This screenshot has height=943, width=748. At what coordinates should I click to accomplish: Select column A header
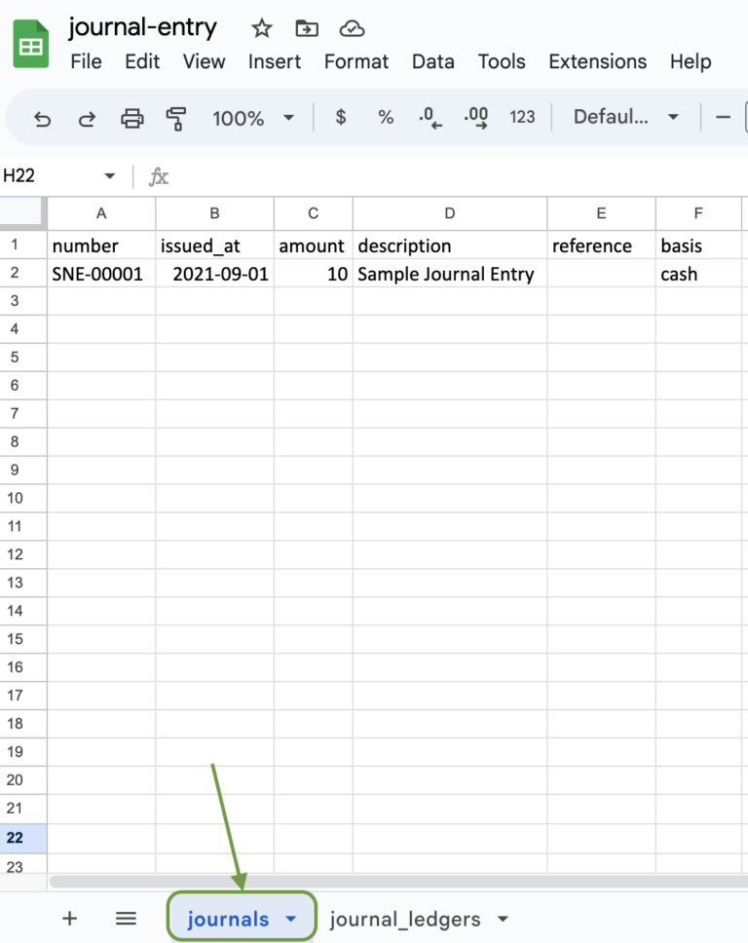pos(101,213)
